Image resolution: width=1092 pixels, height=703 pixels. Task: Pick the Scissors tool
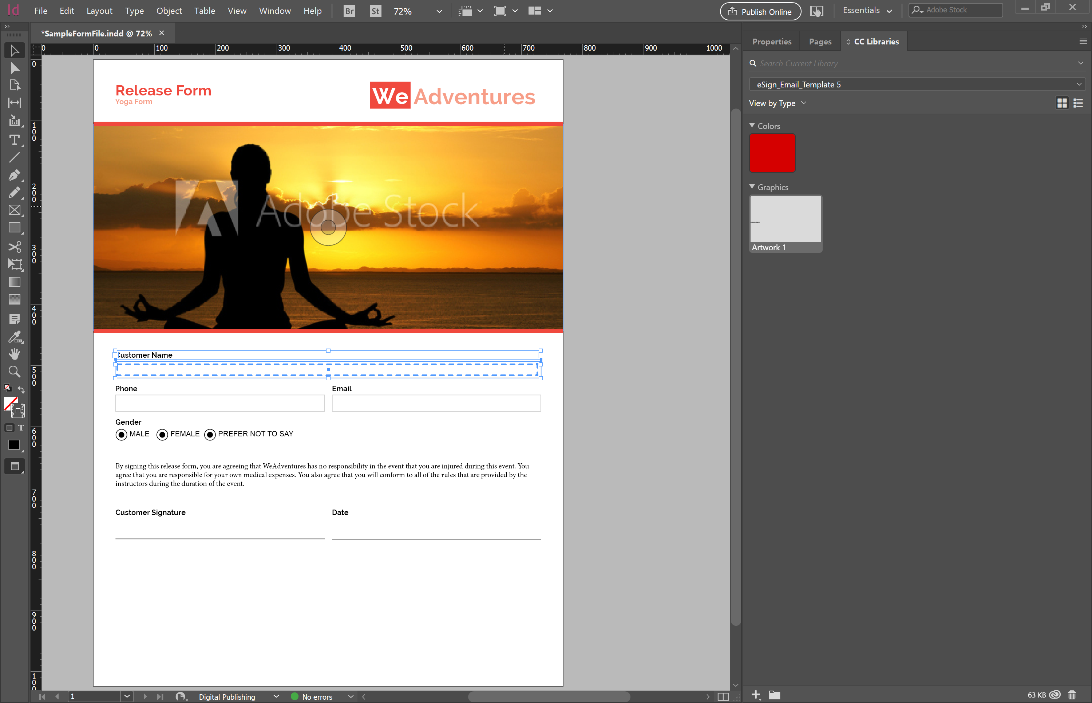(15, 247)
